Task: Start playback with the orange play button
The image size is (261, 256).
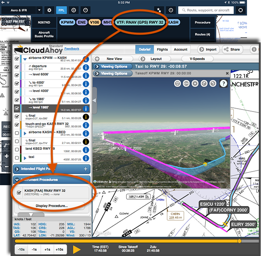Action: tap(77, 249)
